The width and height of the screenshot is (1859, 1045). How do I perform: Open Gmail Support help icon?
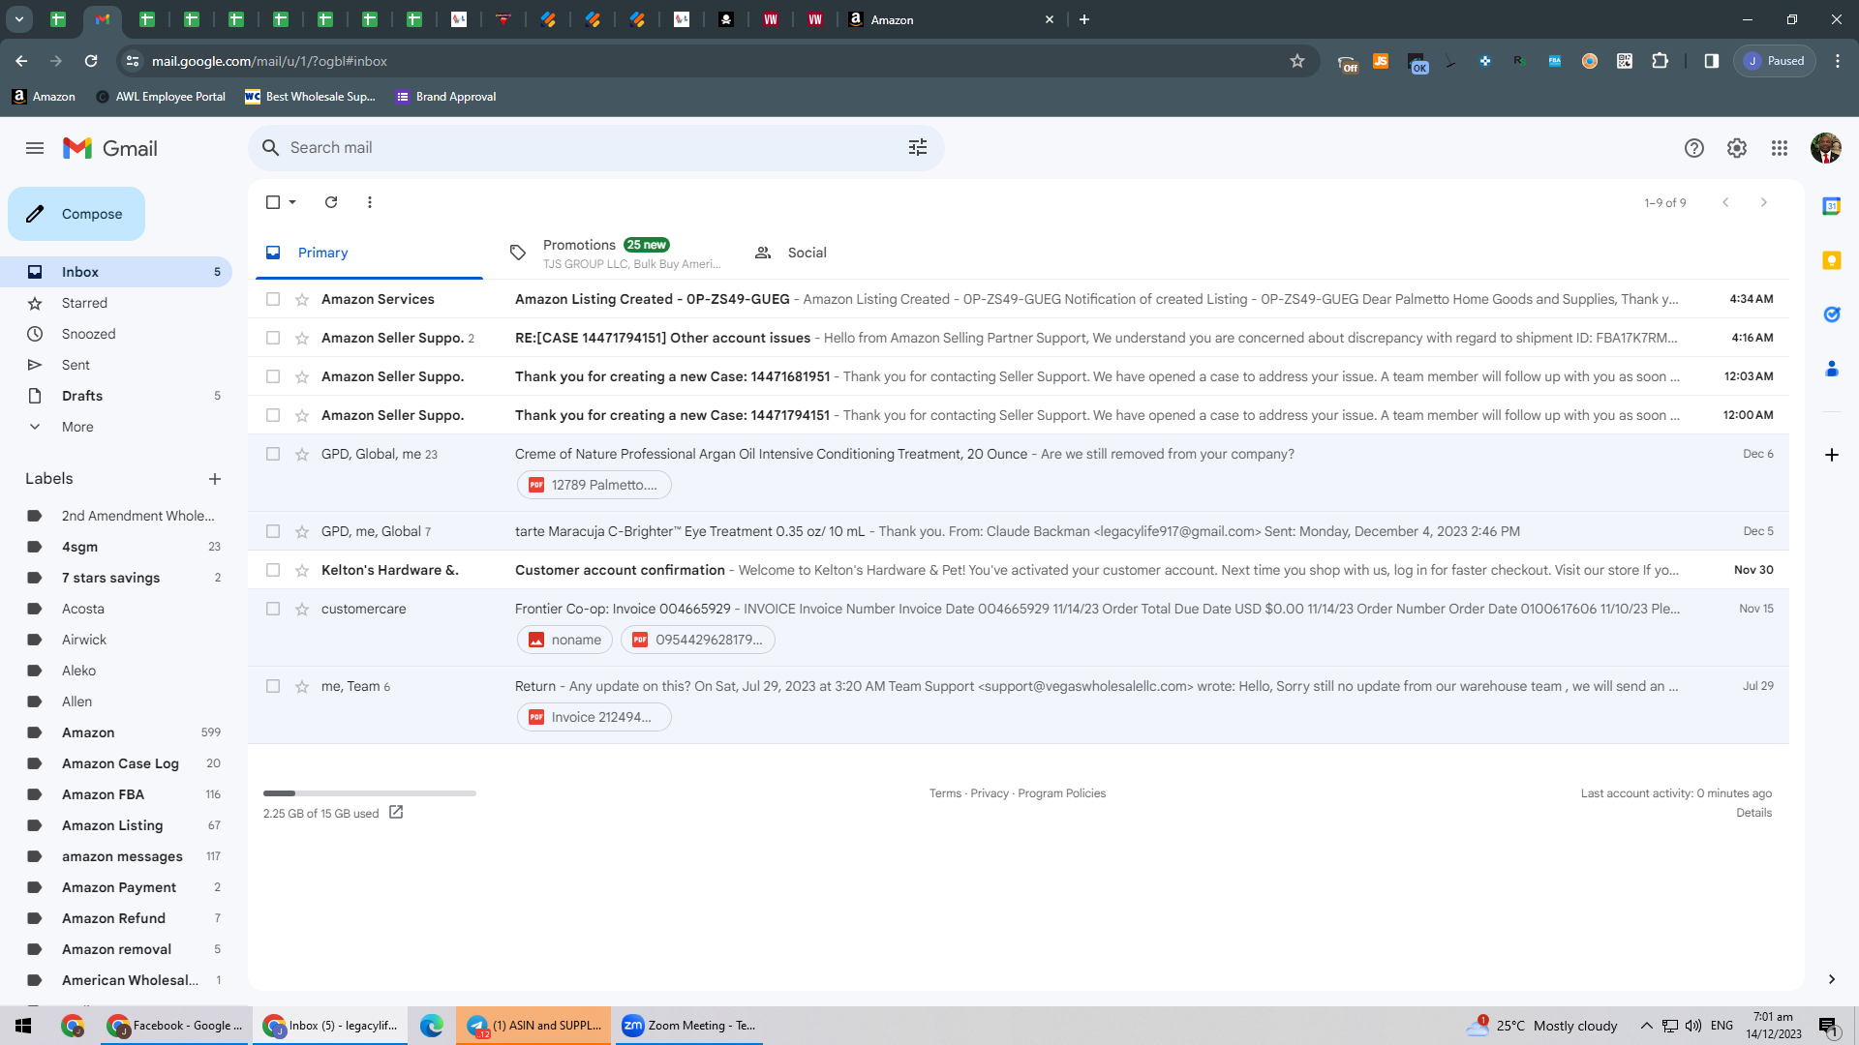pos(1693,148)
